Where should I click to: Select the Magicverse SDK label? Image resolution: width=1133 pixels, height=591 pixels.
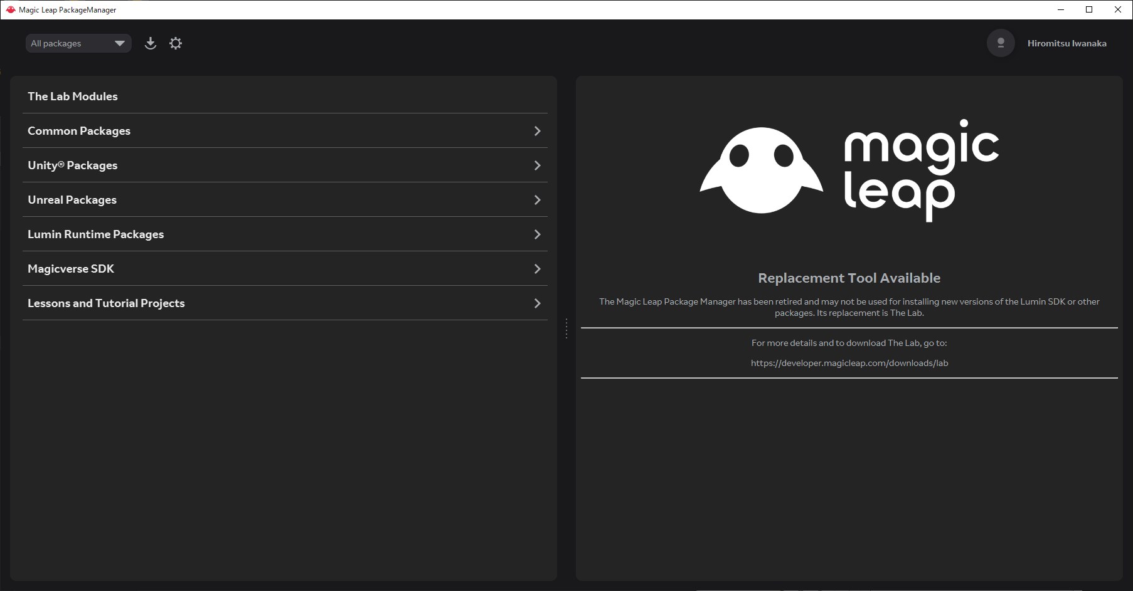click(x=71, y=269)
